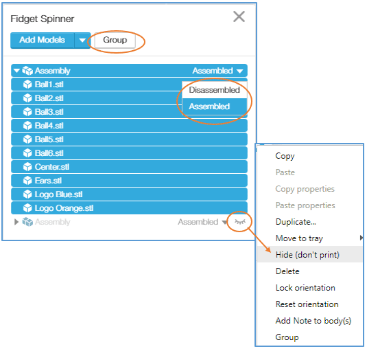The width and height of the screenshot is (367, 349).
Task: Expand the greyed-out hidden Assembly node
Action: pos(16,222)
